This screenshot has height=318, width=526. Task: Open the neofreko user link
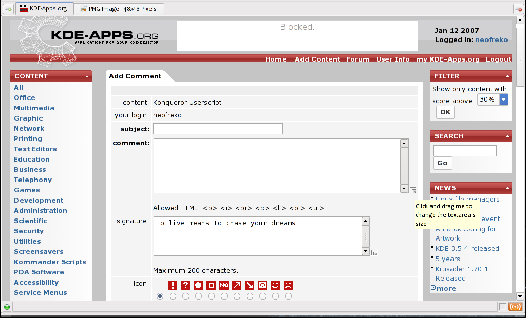[491, 40]
